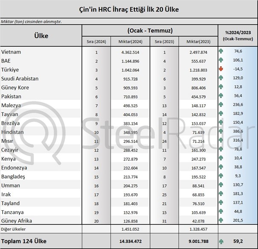
Task: Click the green arrow in Kenya row
Action: point(221,158)
